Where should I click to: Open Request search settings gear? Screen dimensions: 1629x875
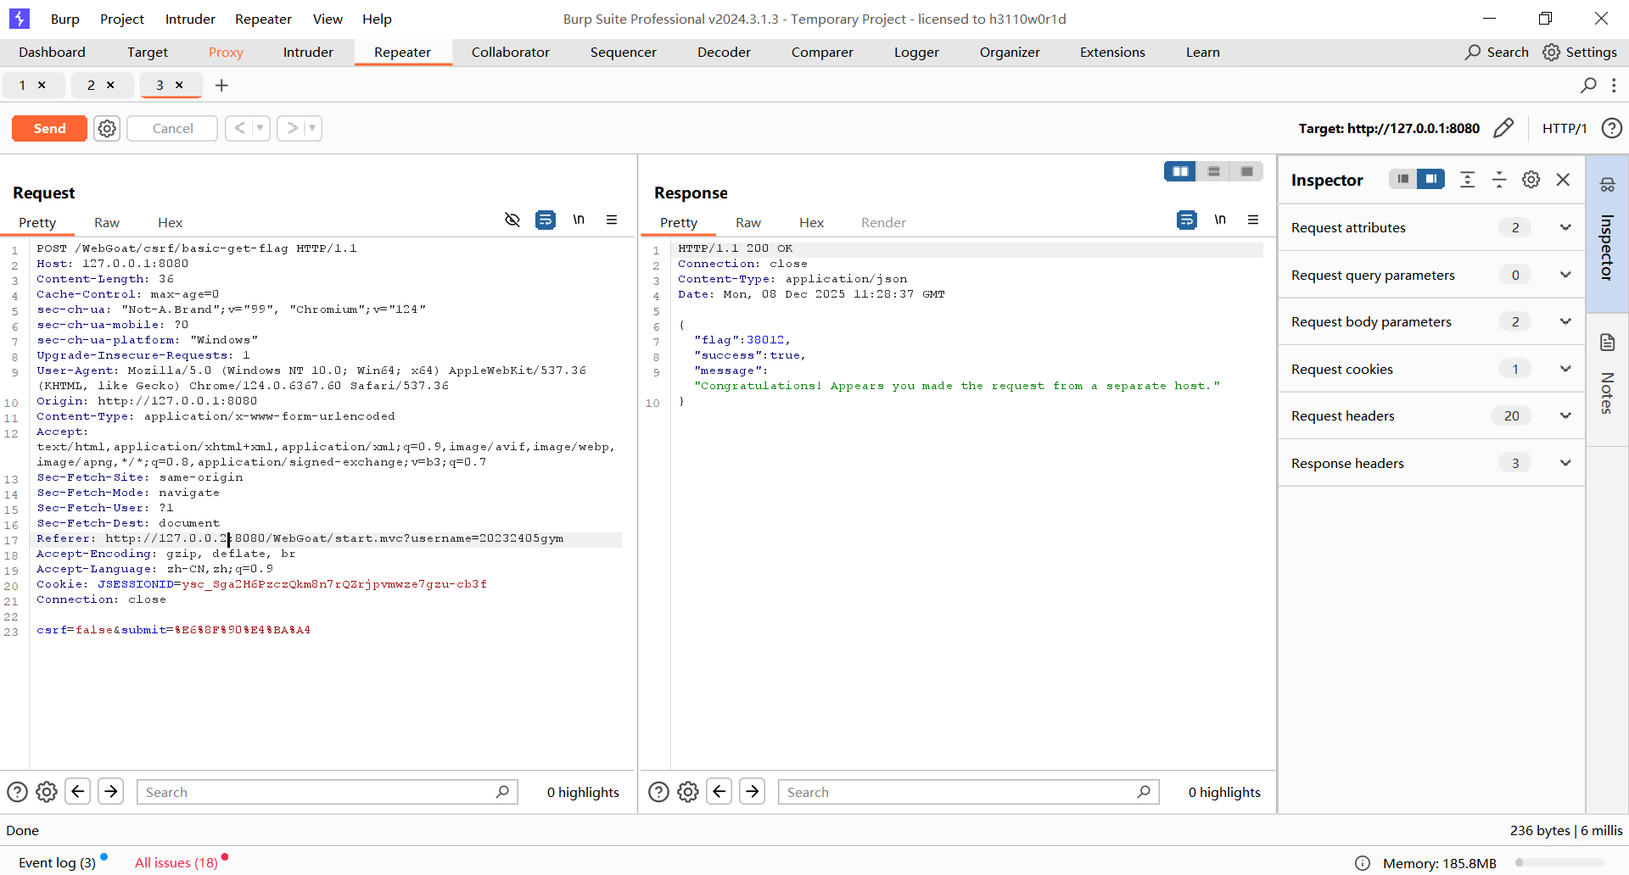coord(47,792)
